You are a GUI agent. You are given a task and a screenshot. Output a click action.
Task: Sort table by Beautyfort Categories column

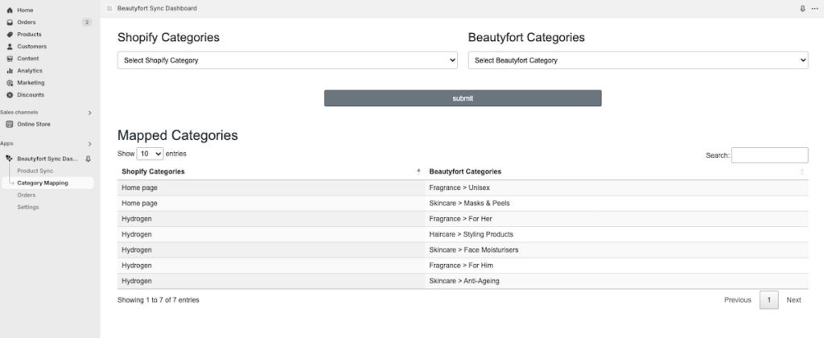click(616, 171)
